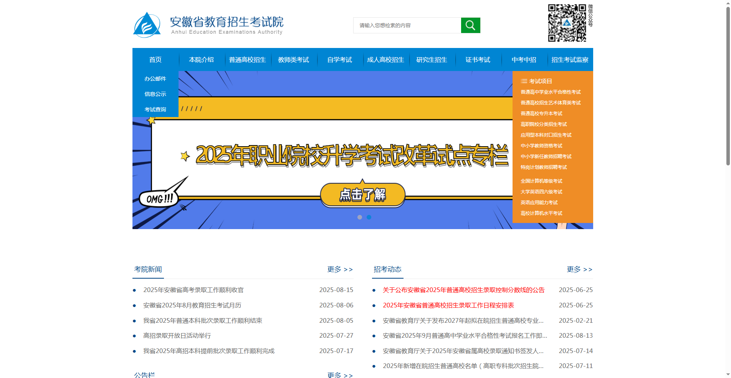731x378 pixels.
Task: Select the second carousel dot indicator
Action: [x=369, y=217]
